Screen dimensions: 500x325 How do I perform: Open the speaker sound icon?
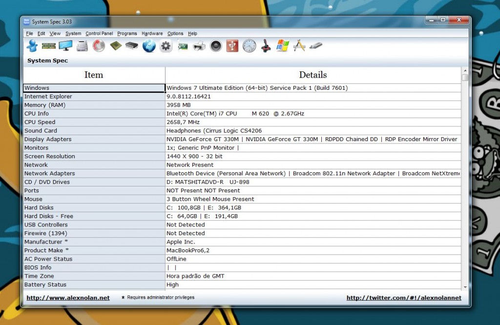[x=216, y=46]
